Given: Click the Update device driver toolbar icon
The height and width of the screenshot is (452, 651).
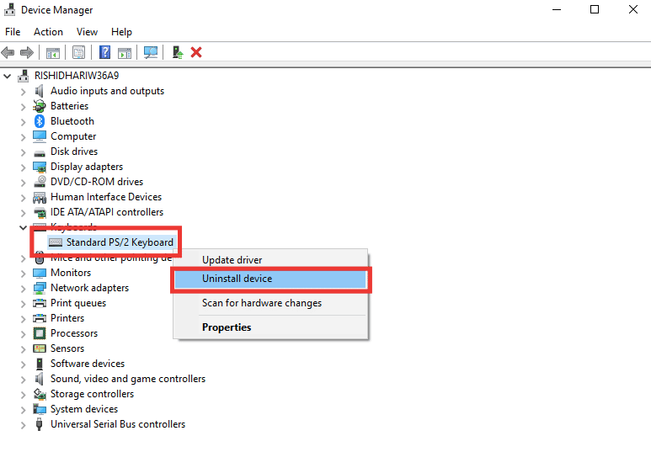Looking at the screenshot, I should (x=178, y=52).
